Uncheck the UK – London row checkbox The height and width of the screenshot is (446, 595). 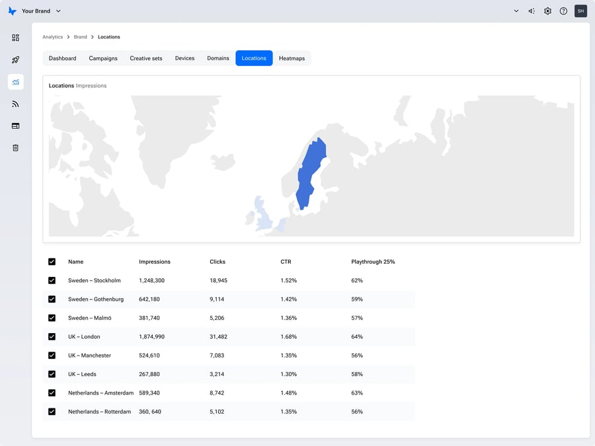pos(52,337)
